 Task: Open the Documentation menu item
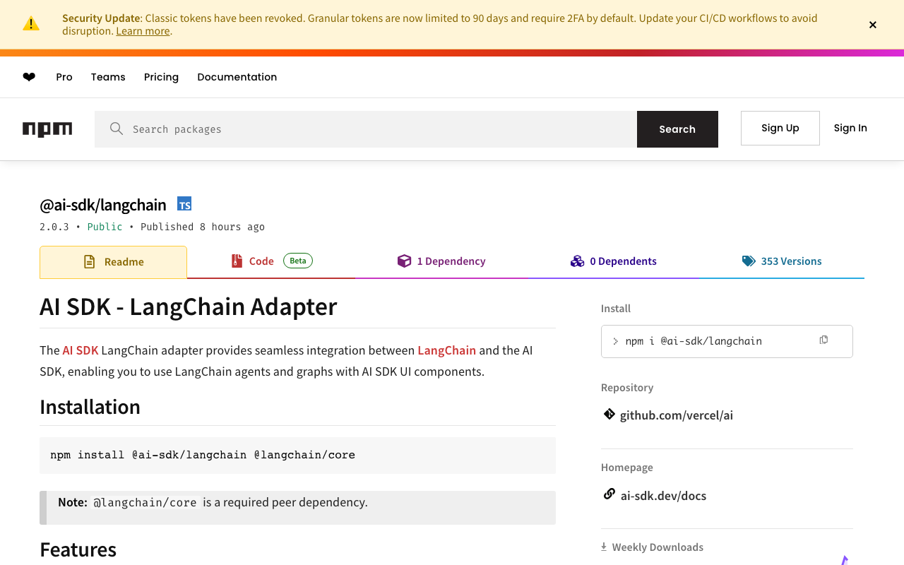point(237,77)
